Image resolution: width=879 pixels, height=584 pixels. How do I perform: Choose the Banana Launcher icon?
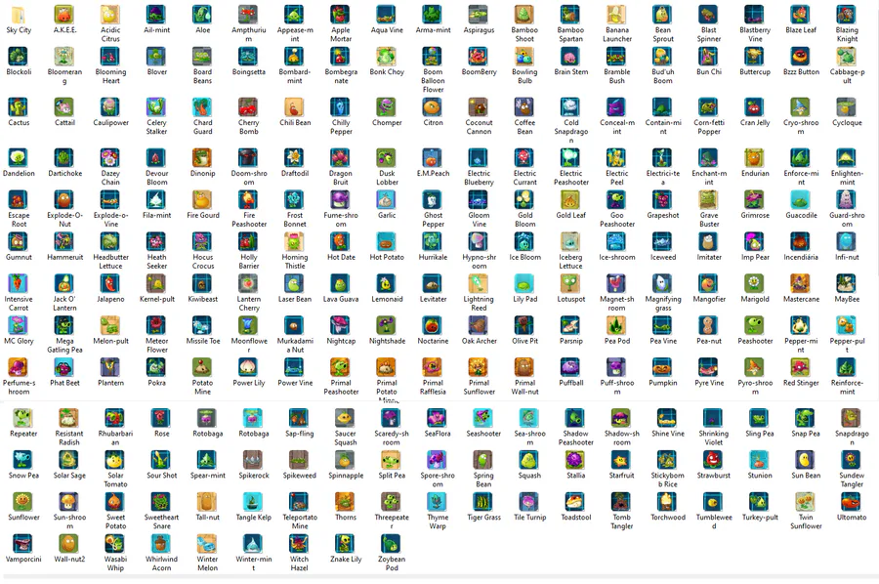tap(616, 15)
